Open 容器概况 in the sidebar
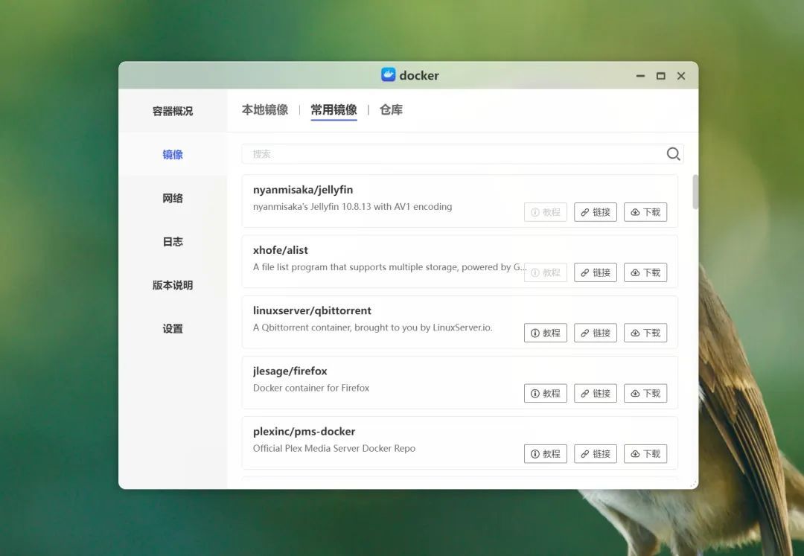The width and height of the screenshot is (804, 556). tap(172, 111)
